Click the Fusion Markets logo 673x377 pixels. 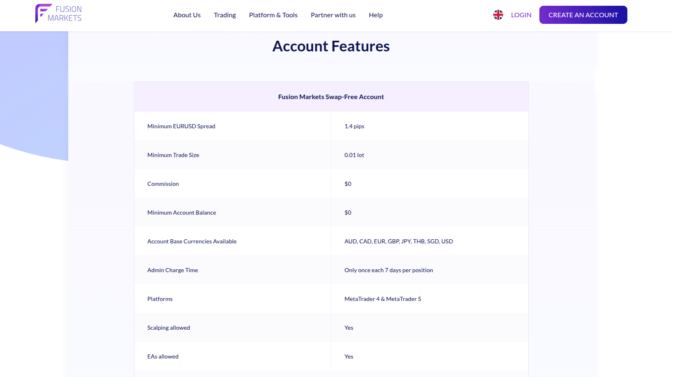pos(58,14)
